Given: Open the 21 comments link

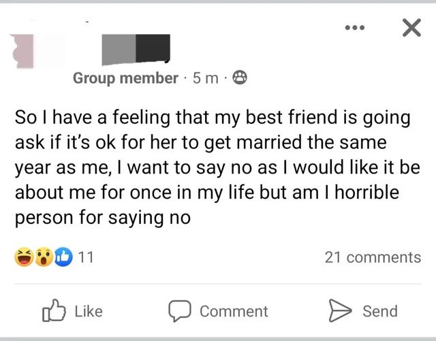Looking at the screenshot, I should pyautogui.click(x=373, y=257).
